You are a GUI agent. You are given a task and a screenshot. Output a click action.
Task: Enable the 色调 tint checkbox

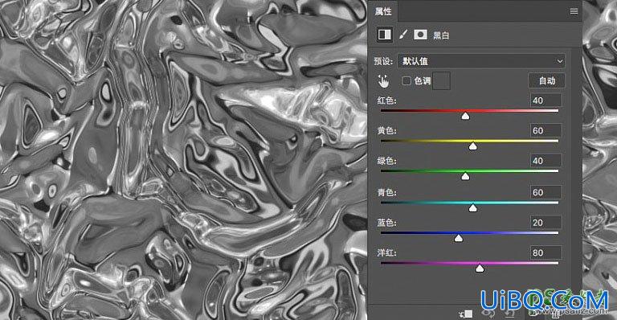(x=407, y=80)
